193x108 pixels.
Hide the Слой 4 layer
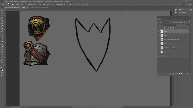click(x=159, y=31)
